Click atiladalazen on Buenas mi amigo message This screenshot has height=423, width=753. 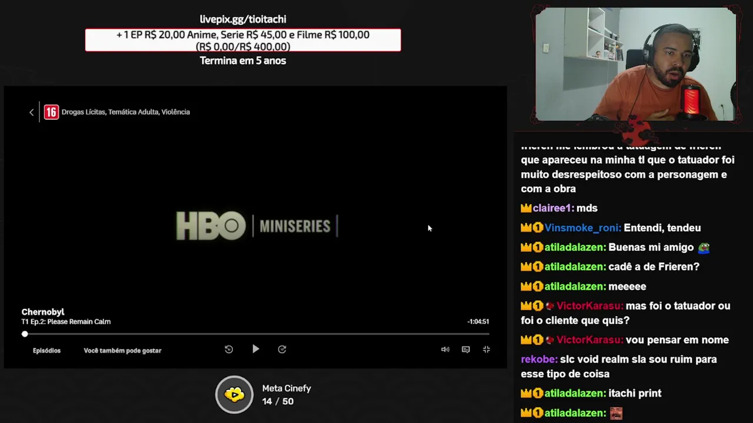[574, 247]
